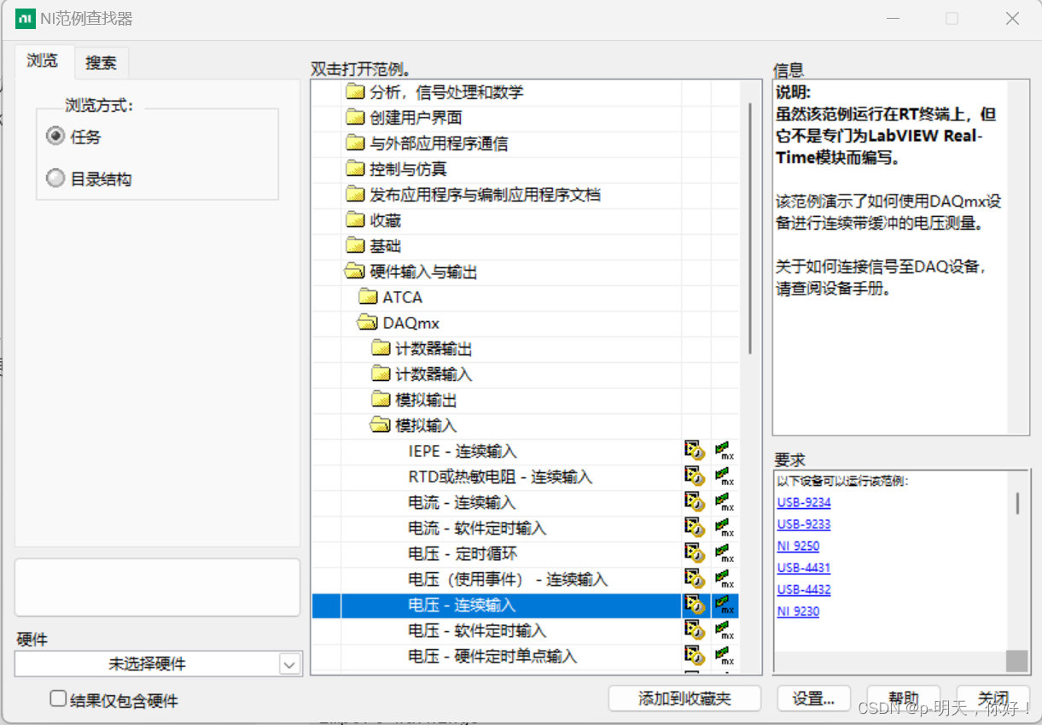Click folder icon beside 基础

pos(355,246)
